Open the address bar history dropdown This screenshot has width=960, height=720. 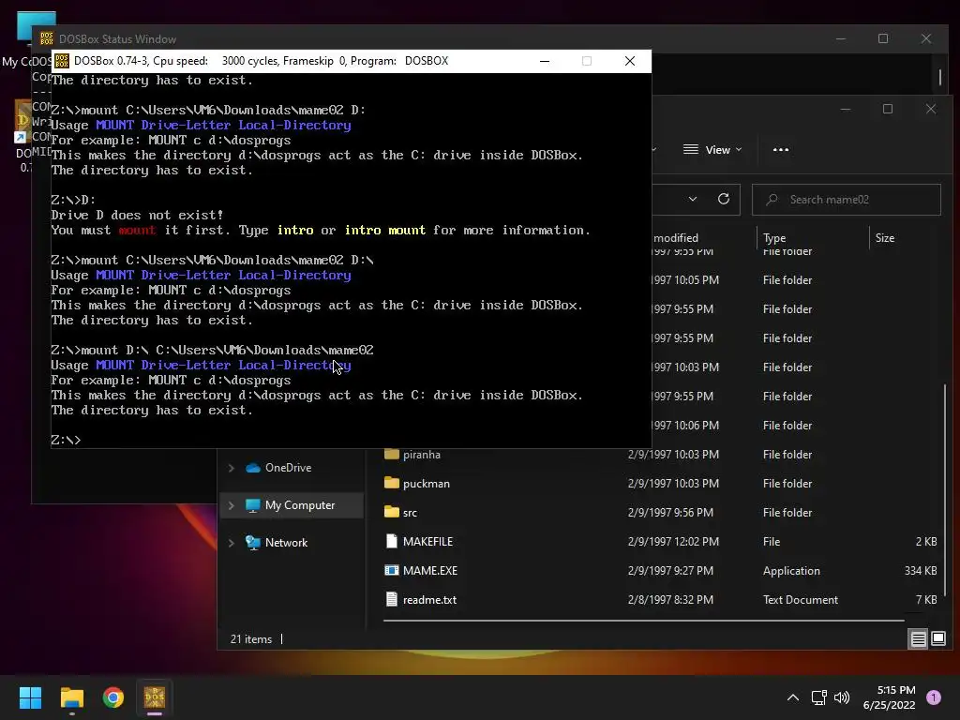click(x=693, y=199)
